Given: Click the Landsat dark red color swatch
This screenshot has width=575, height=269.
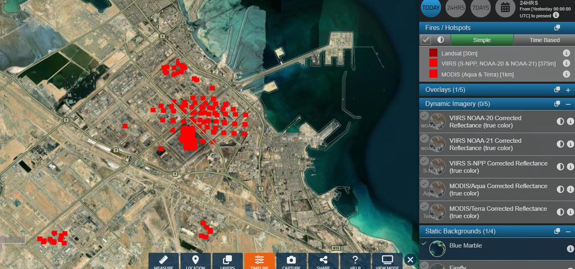Looking at the screenshot, I should 433,53.
